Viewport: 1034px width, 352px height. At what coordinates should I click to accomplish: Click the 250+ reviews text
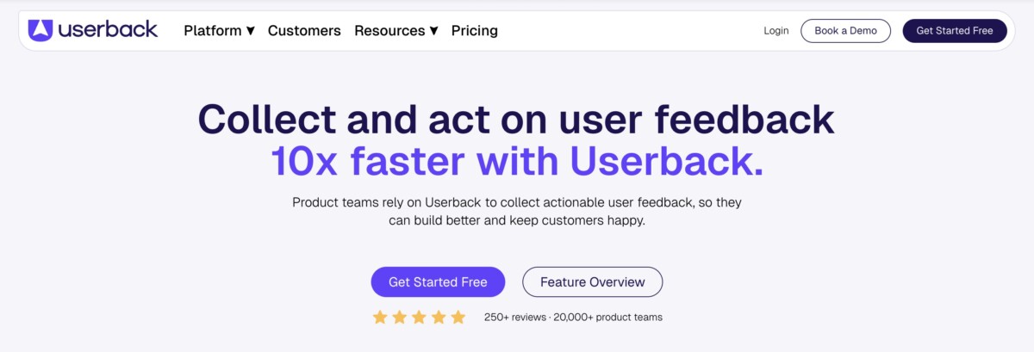pyautogui.click(x=514, y=318)
